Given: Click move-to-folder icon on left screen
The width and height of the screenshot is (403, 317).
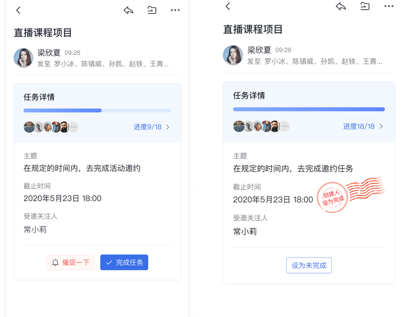Looking at the screenshot, I should pyautogui.click(x=152, y=10).
